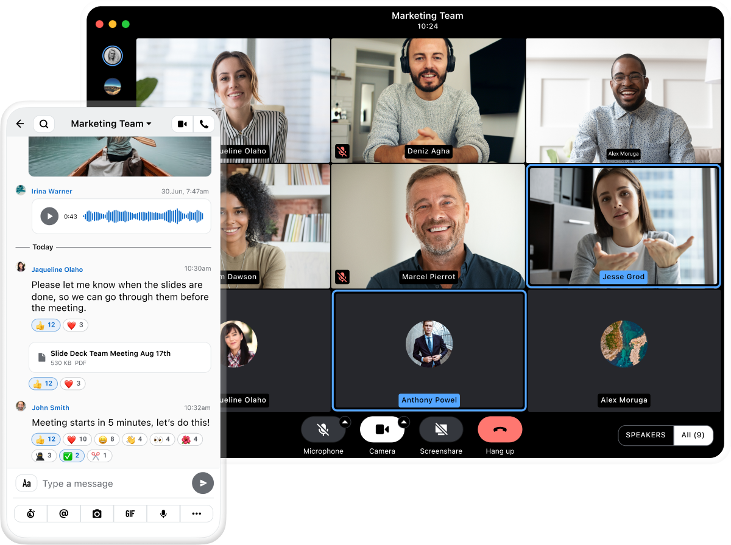The image size is (731, 545).
Task: Select the All (9) participants tab
Action: [693, 436]
